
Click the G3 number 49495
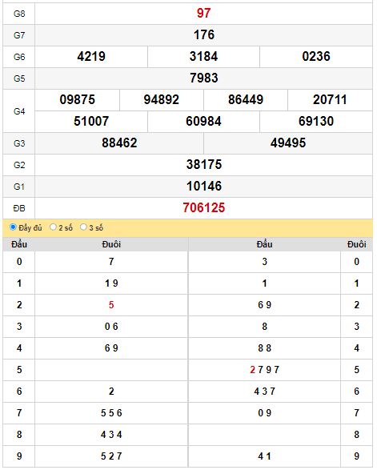[288, 143]
